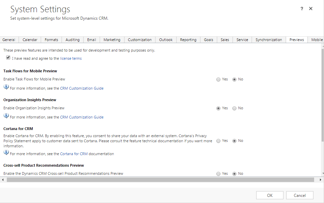324x203 pixels.
Task: Click info icon under Task Flows section
Action: [6, 87]
